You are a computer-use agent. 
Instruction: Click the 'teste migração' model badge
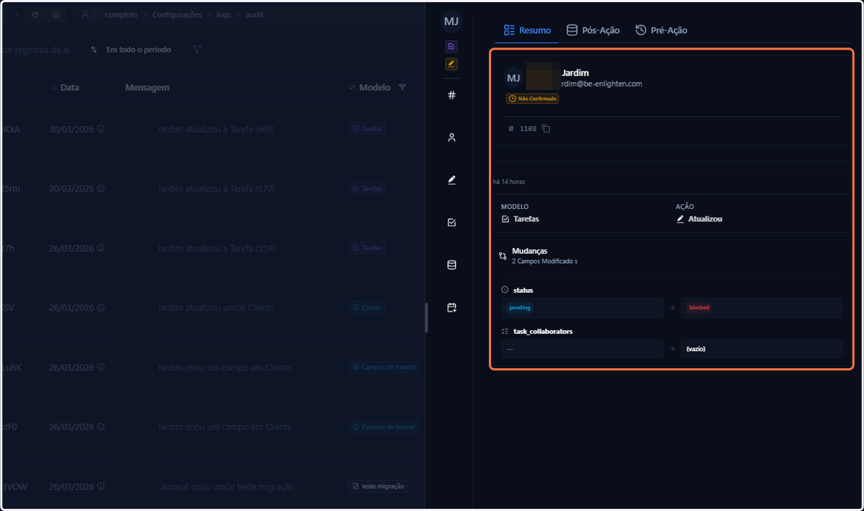point(378,486)
